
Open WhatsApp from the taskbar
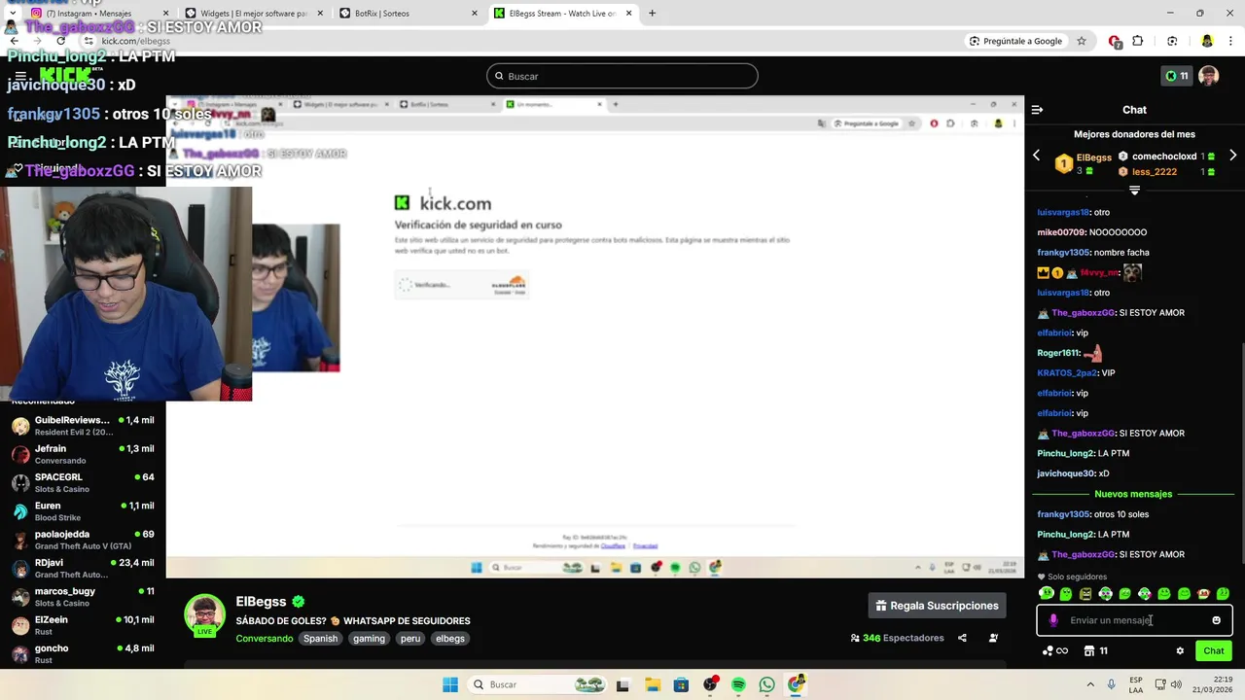click(767, 684)
